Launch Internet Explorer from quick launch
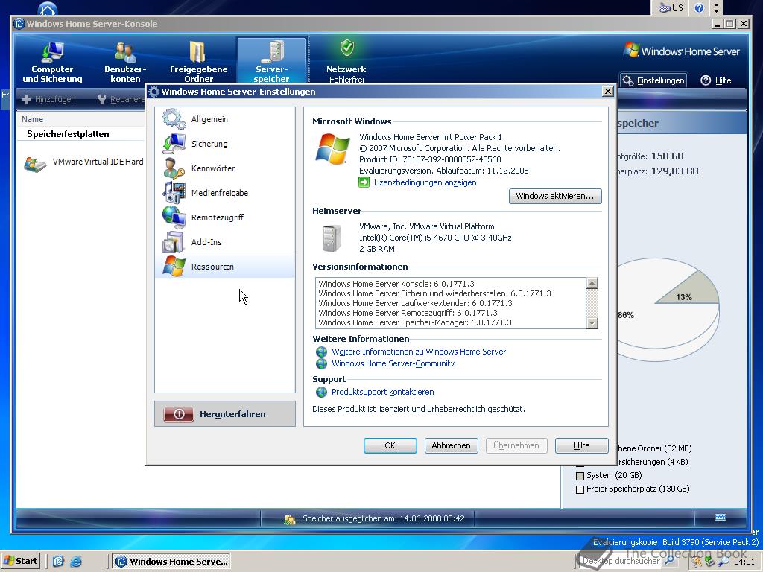 tap(76, 562)
